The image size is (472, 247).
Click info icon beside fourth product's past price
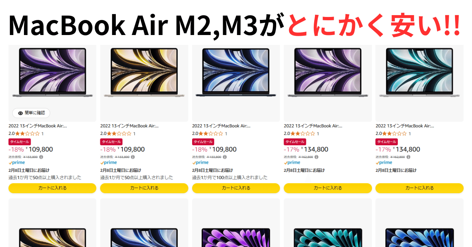point(316,157)
